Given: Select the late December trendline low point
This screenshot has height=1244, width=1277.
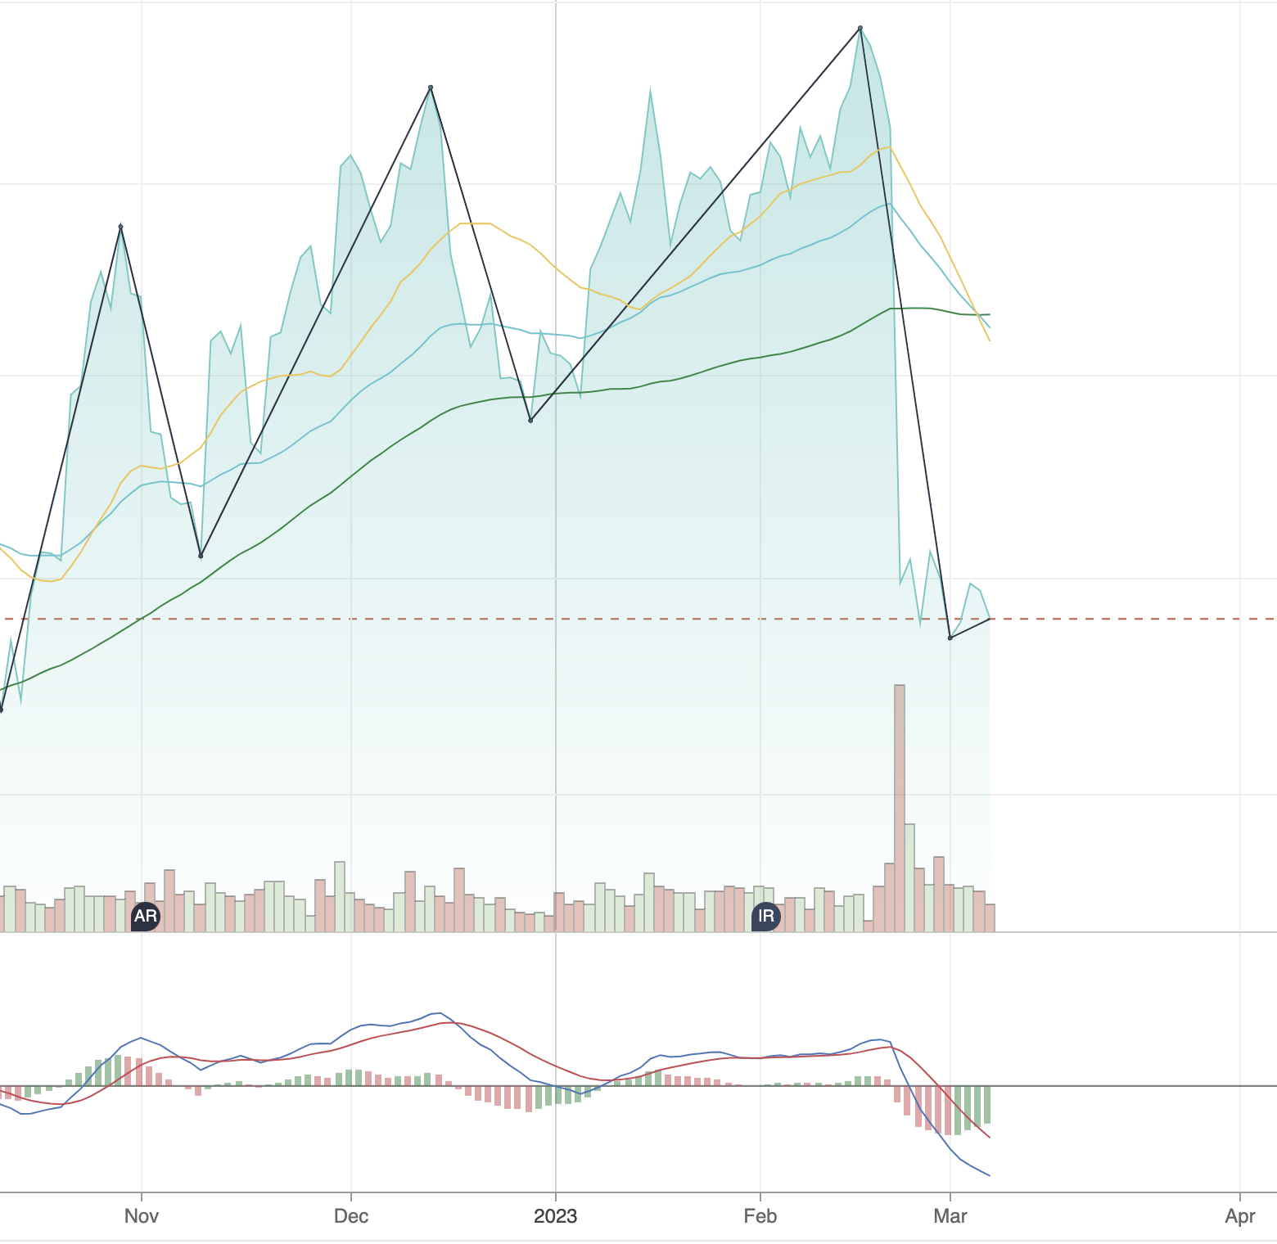Looking at the screenshot, I should 530,421.
